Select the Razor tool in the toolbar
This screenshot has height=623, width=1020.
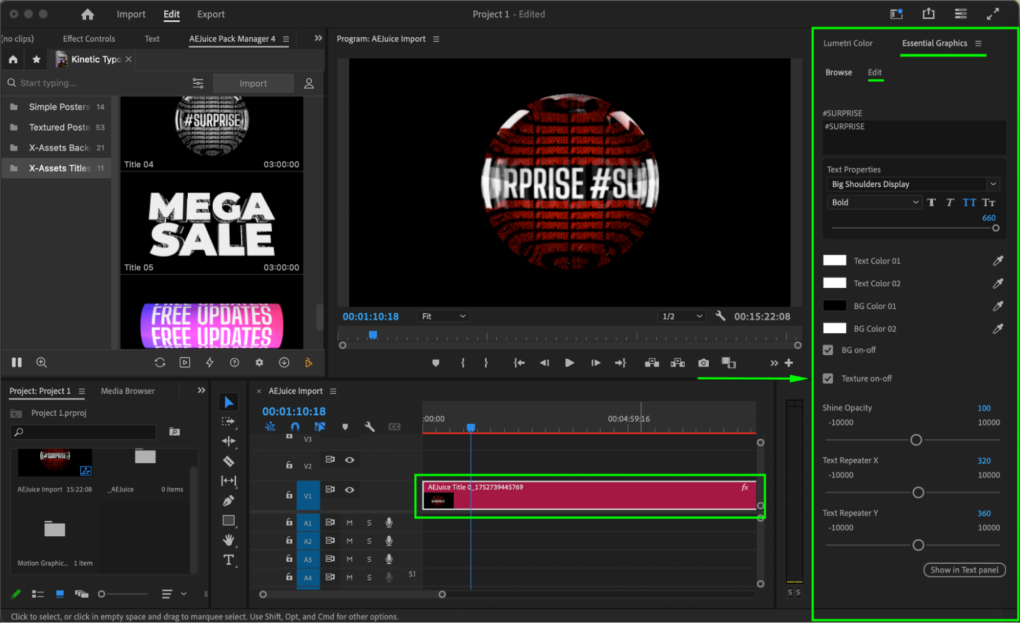pos(229,461)
